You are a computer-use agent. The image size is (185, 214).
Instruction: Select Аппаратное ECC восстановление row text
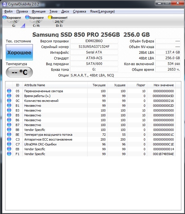(x=48, y=139)
